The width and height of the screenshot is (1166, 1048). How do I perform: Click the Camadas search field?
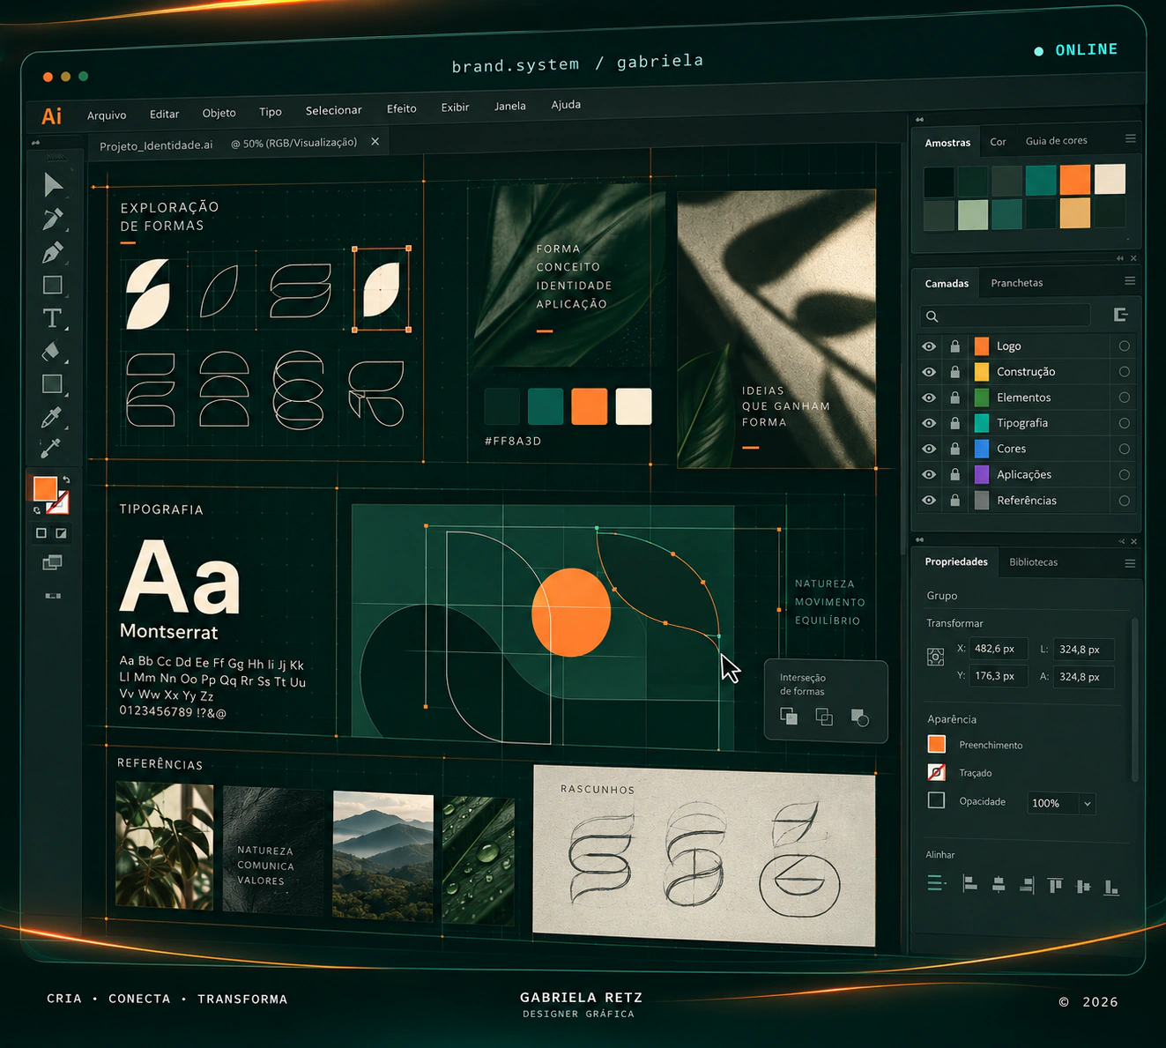[x=1006, y=316]
